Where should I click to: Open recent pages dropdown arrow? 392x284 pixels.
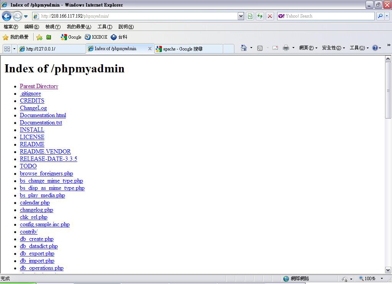pyautogui.click(x=26, y=16)
